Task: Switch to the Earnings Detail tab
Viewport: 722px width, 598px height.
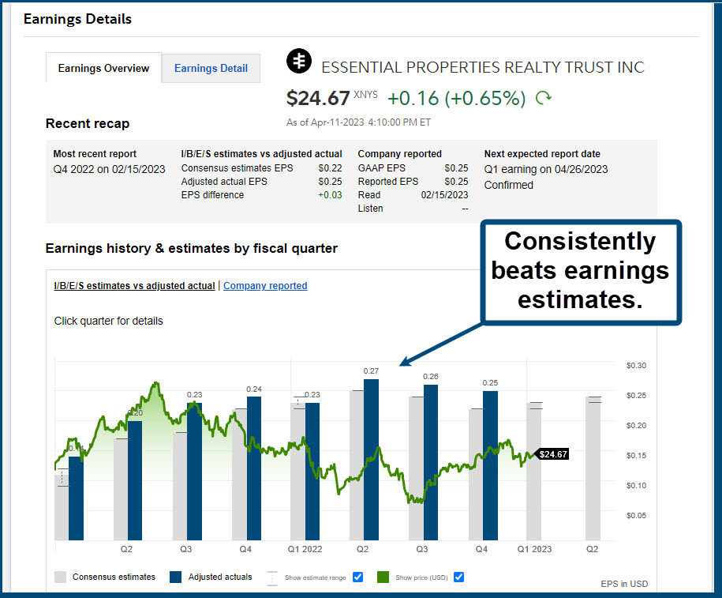Action: click(211, 69)
